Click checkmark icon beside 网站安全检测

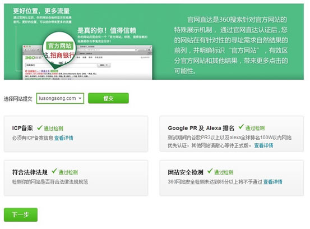tap(210, 171)
